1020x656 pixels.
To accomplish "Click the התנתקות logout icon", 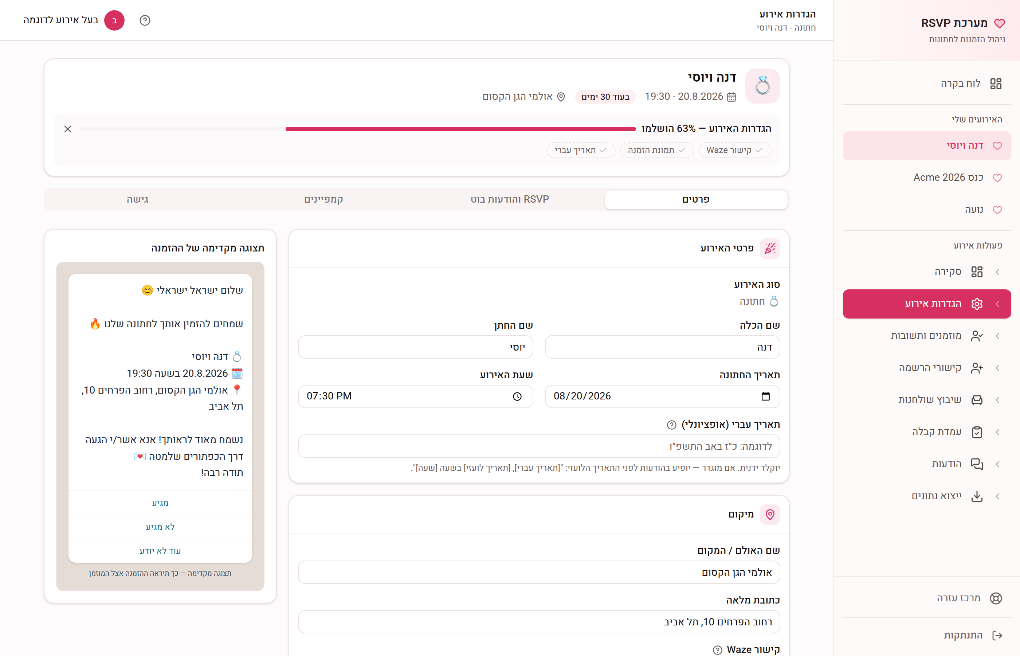I will click(997, 635).
